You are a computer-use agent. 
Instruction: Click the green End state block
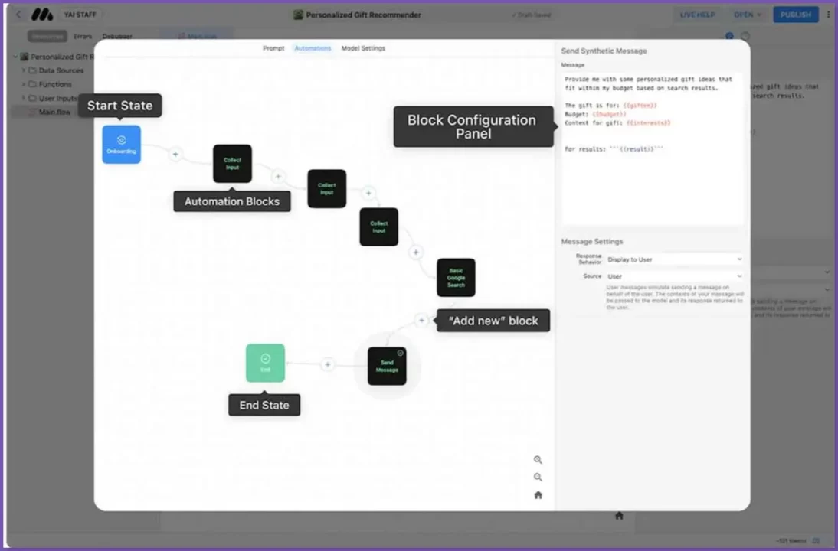(265, 363)
